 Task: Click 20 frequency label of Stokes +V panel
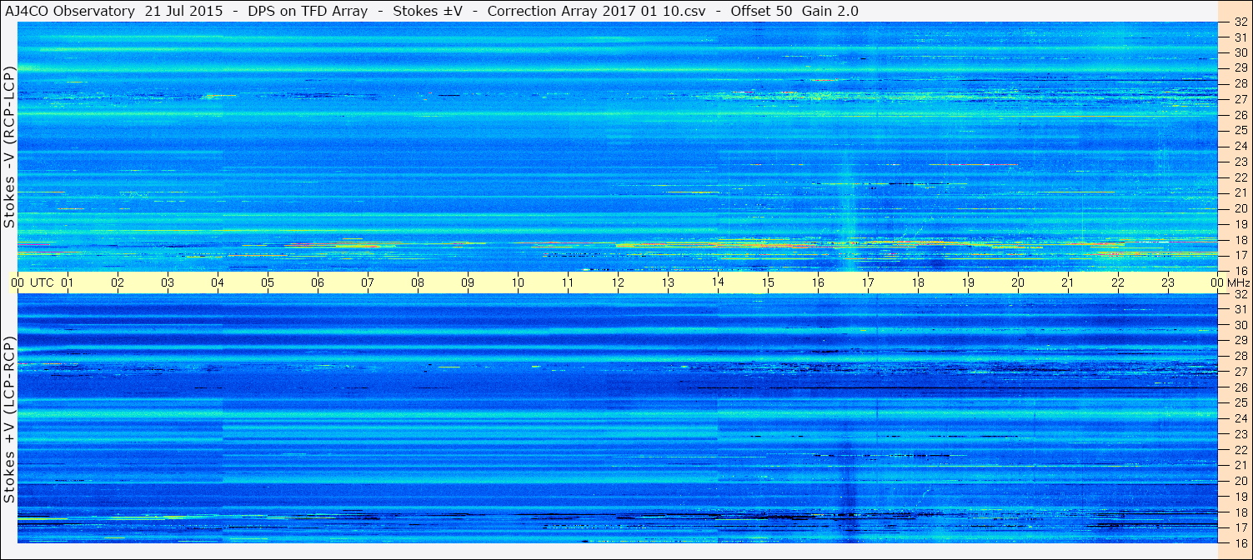[1240, 481]
